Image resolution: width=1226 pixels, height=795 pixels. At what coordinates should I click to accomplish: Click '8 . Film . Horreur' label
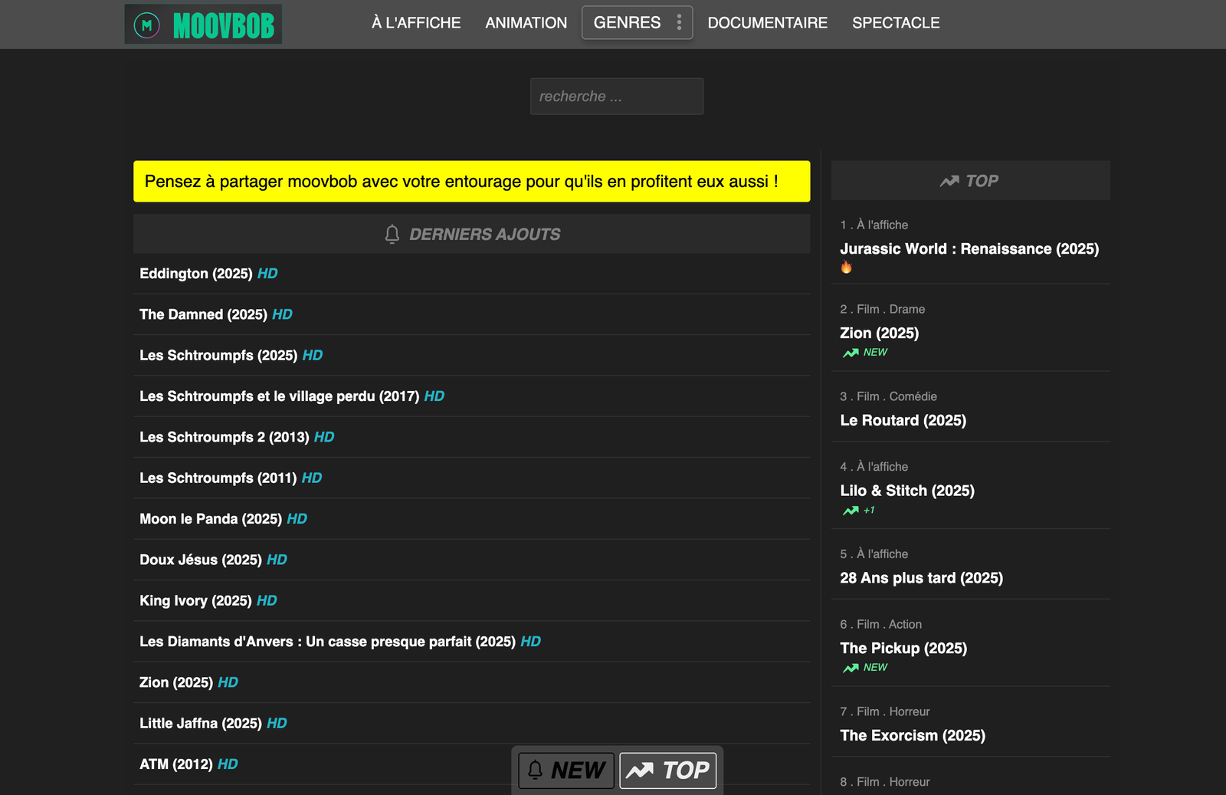point(884,782)
